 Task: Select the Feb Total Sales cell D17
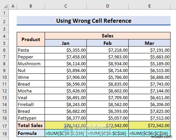(x=108, y=125)
